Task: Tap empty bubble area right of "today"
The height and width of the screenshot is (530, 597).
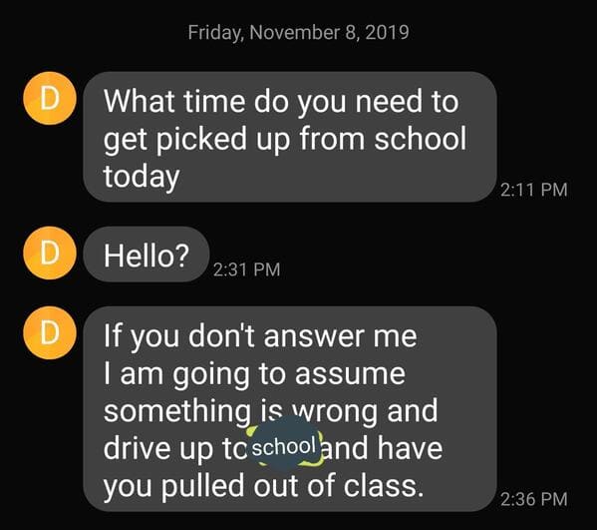Action: click(335, 178)
